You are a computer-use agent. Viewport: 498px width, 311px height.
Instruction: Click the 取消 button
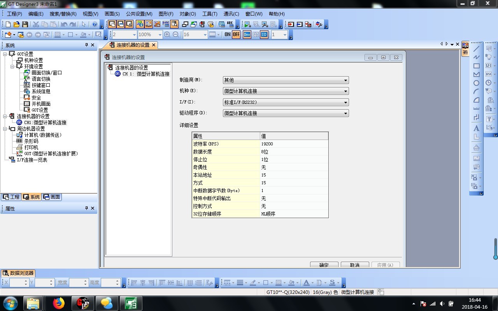(355, 265)
